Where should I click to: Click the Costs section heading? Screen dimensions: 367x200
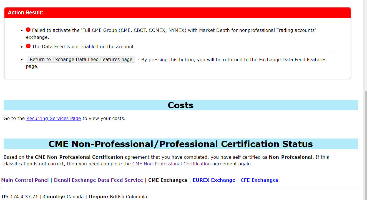coord(181,105)
